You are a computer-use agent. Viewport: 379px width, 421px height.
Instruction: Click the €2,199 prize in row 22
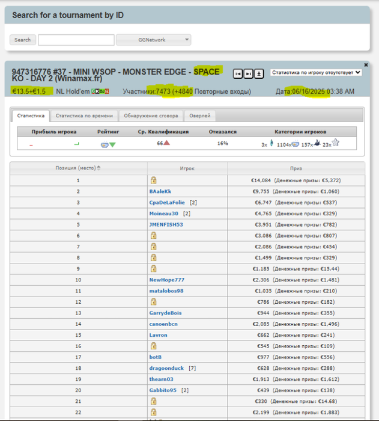point(261,412)
